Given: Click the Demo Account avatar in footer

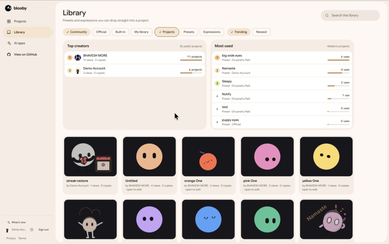Looking at the screenshot, I should coord(7,230).
